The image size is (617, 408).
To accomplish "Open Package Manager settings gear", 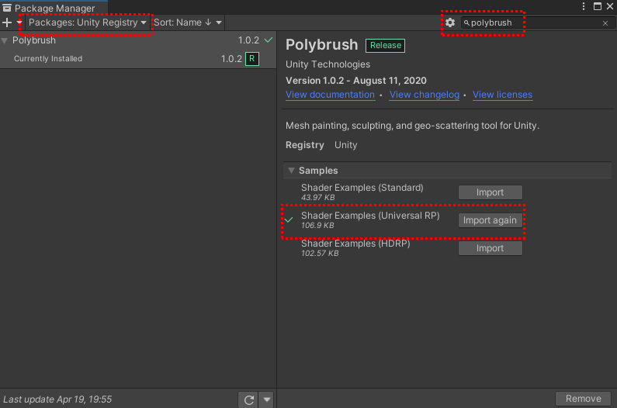I will tap(450, 22).
